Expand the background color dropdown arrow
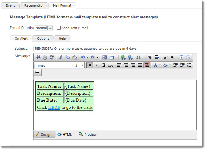The width and height of the screenshot is (205, 149). pos(170,65)
